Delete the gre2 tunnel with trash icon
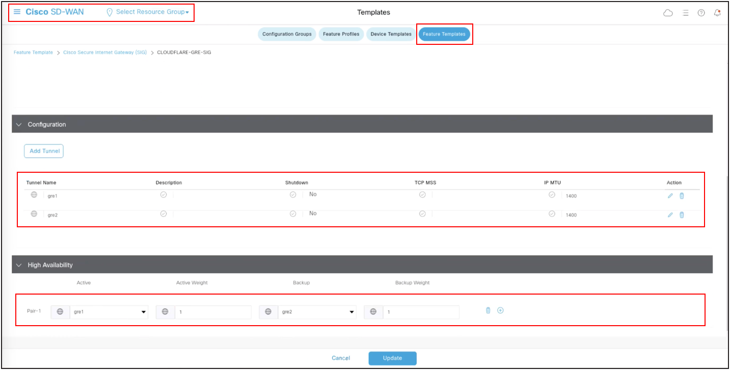Screen dimensions: 730x370 [682, 215]
